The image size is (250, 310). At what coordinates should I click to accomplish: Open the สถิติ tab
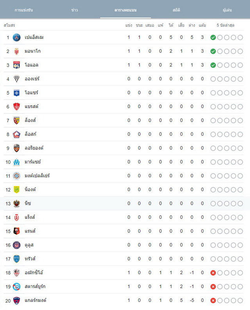(176, 10)
